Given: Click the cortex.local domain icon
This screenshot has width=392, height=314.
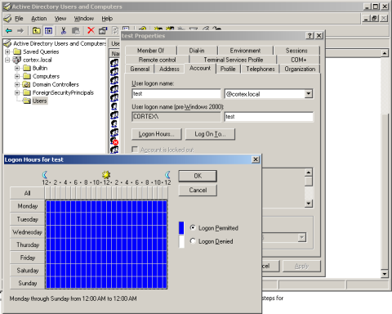Looking at the screenshot, I should pyautogui.click(x=17, y=60).
